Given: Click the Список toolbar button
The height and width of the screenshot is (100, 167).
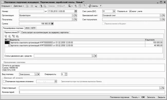Looking at the screenshot, I should point(52,6).
